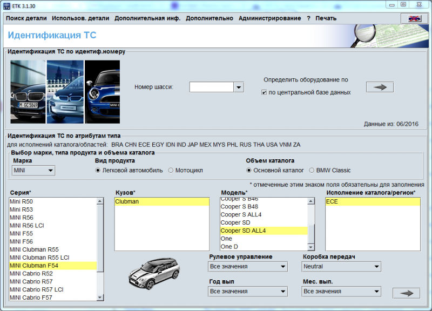Screen dimensions: 432x311
Task: Select the BMW Classic radio button
Action: 312,170
